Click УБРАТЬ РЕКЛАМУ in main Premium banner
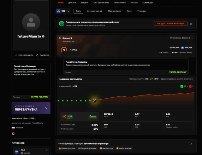 tap(178, 72)
